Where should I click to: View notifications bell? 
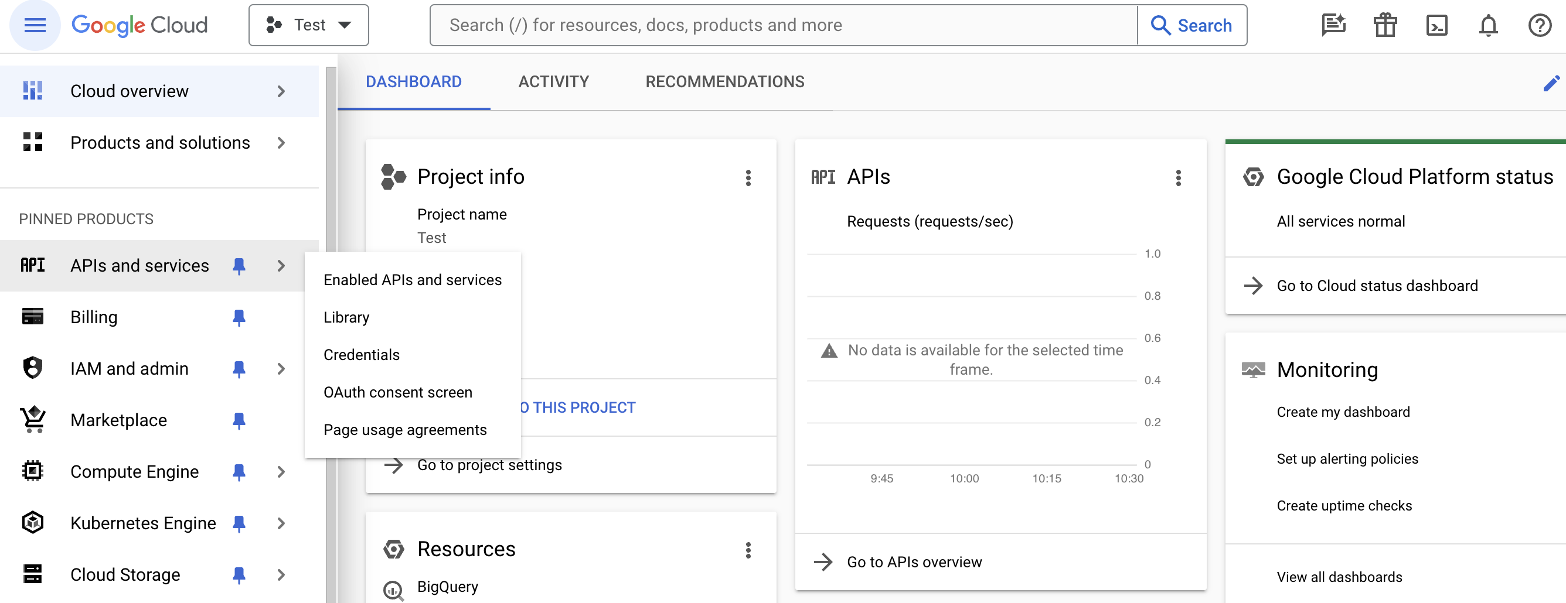tap(1488, 25)
